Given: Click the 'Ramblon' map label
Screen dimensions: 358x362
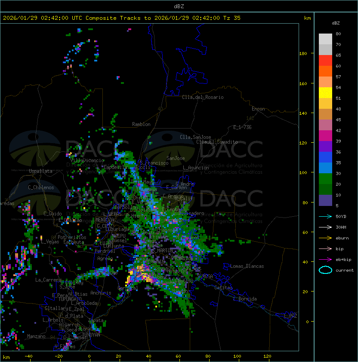Looking at the screenshot, I should 141,124.
